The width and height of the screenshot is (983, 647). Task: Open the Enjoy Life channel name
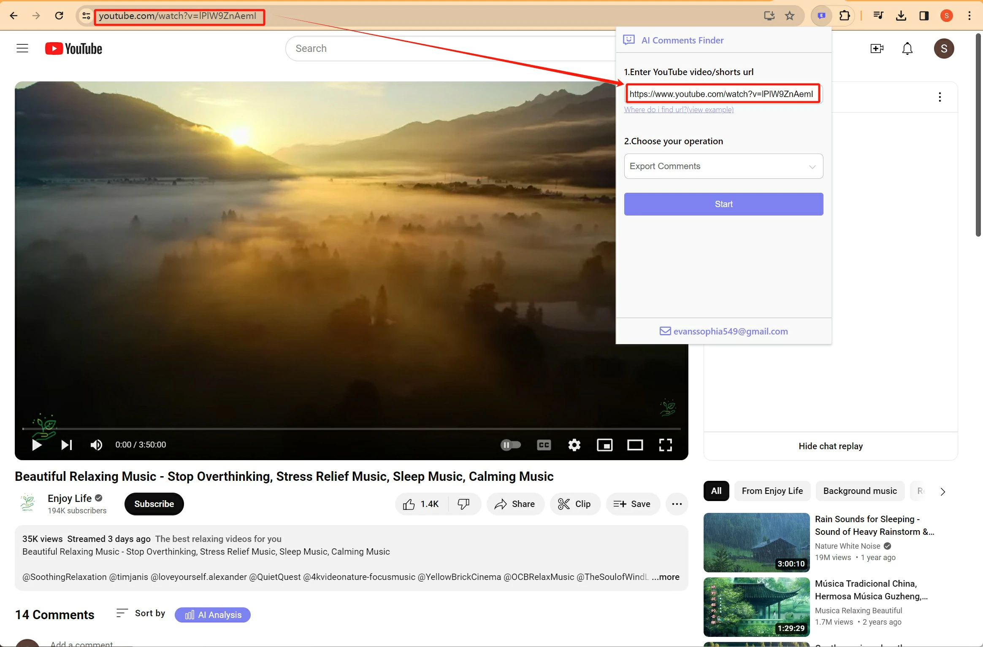click(70, 499)
